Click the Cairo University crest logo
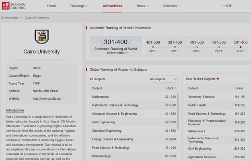 (42, 37)
